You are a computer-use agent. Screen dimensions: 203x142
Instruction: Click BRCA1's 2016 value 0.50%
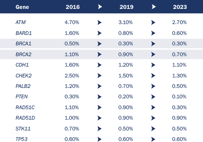(72, 44)
